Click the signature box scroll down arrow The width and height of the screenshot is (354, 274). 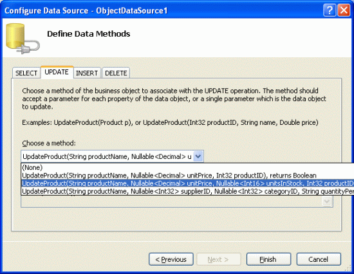[x=327, y=201]
